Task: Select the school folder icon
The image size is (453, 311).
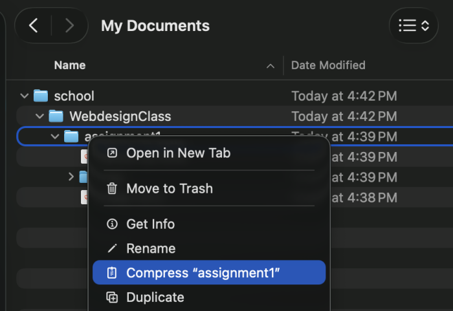Action: (41, 96)
